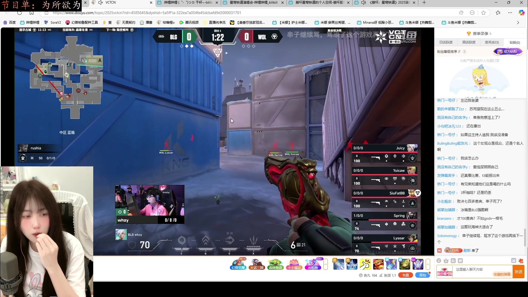
Task: Open the AI礼物 icon
Action: coord(313,264)
